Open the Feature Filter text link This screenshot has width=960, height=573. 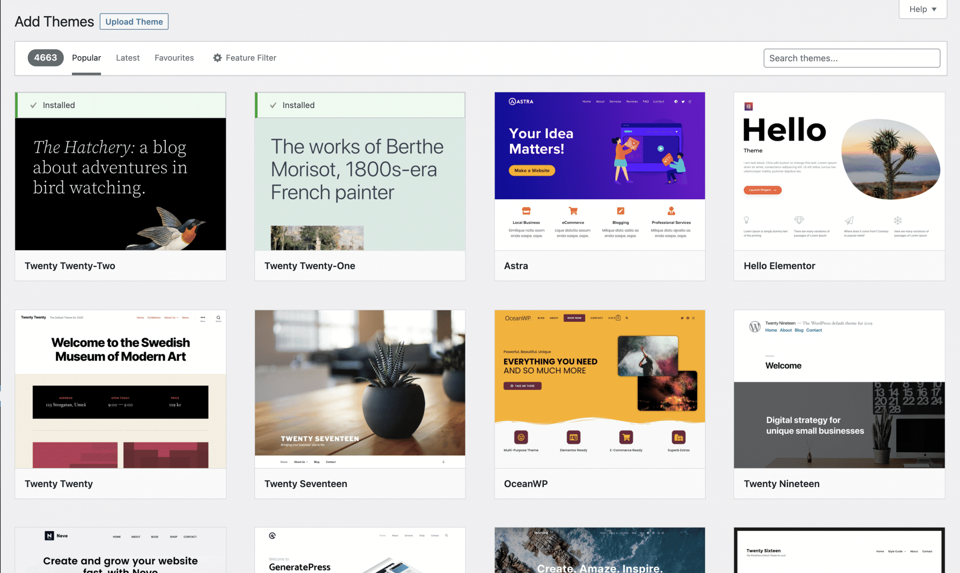pyautogui.click(x=251, y=58)
